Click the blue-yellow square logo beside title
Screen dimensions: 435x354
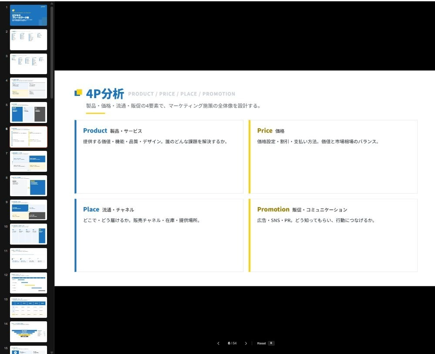(78, 92)
